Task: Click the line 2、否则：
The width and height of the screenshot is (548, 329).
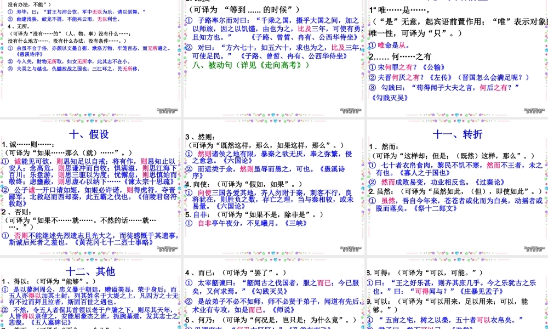Action: coord(17,212)
